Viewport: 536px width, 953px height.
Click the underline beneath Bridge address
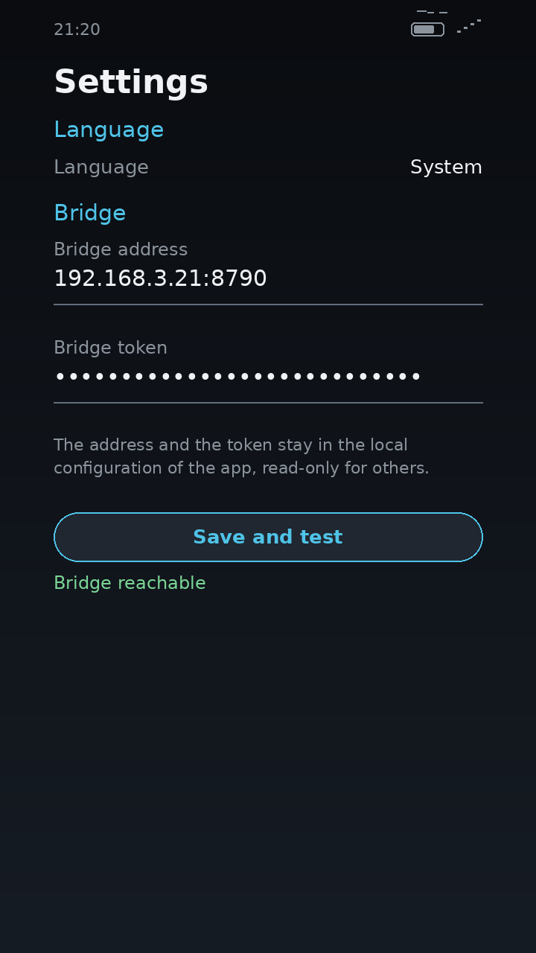(x=268, y=305)
